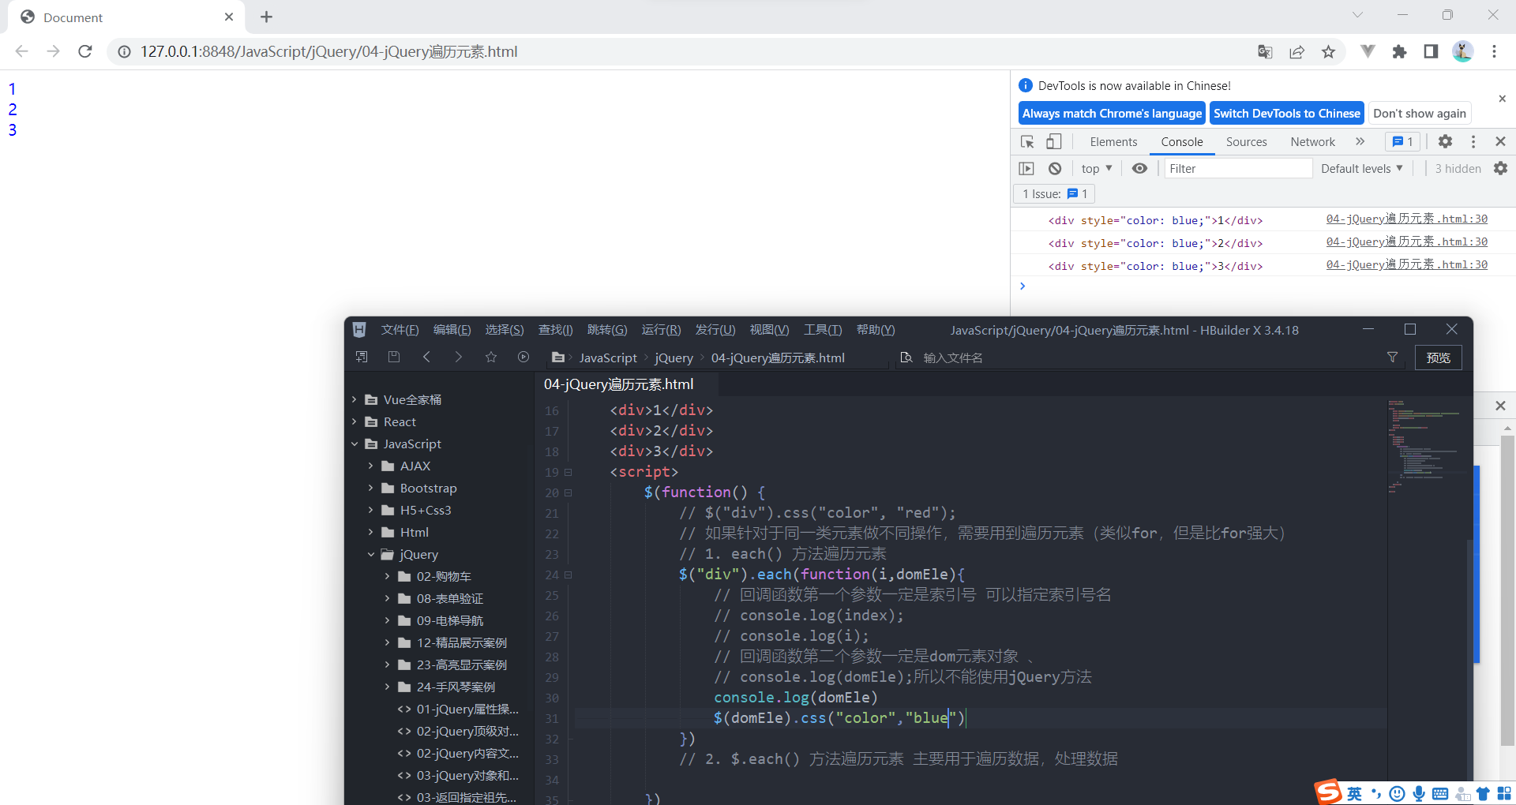Viewport: 1516px width, 805px height.
Task: Open first console source link 04-jQuery html:30
Action: 1406,219
